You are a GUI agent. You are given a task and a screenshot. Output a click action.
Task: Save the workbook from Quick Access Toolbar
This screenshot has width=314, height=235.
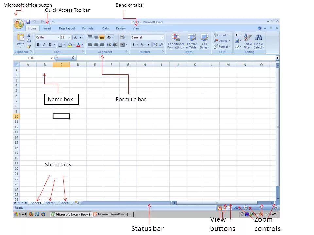pyautogui.click(x=28, y=22)
